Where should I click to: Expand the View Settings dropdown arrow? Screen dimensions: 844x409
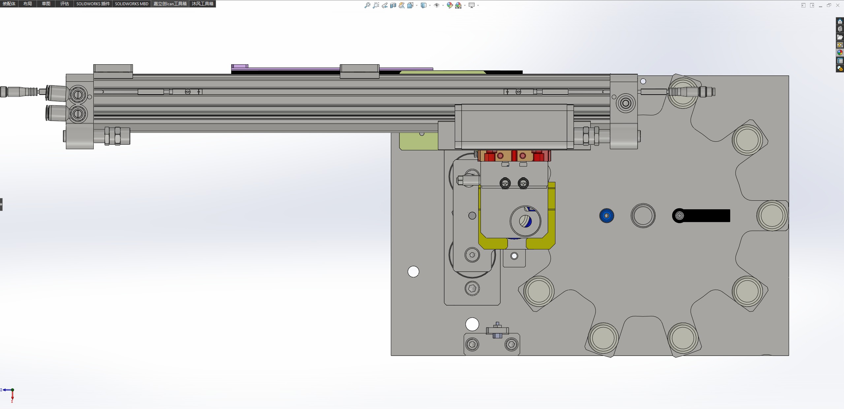click(x=478, y=5)
